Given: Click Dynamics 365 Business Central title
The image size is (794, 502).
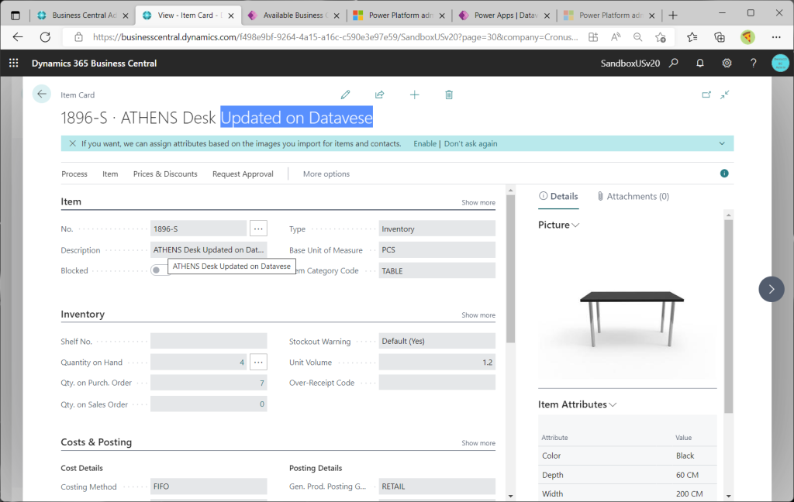Looking at the screenshot, I should pyautogui.click(x=94, y=64).
